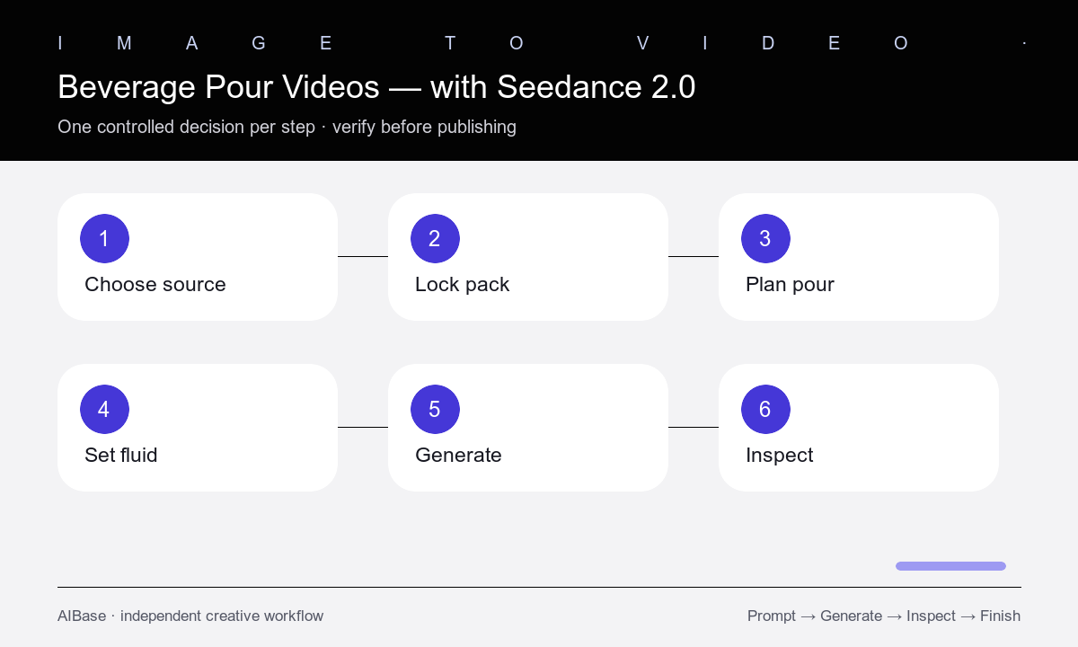
Task: Click the purple accent bar above the footer
Action: click(950, 566)
